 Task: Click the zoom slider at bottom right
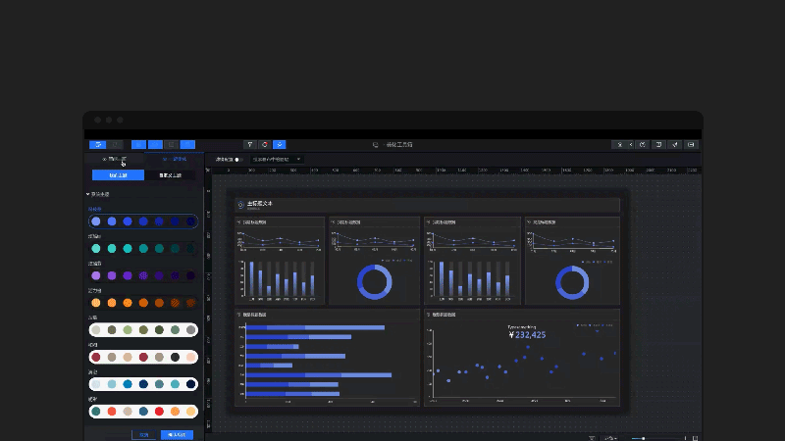pos(656,438)
